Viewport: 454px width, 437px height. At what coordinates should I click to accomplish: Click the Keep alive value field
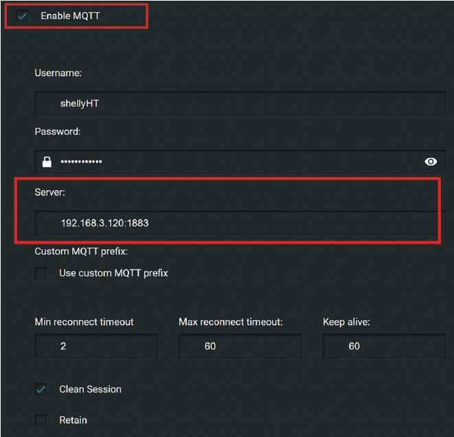pos(384,346)
